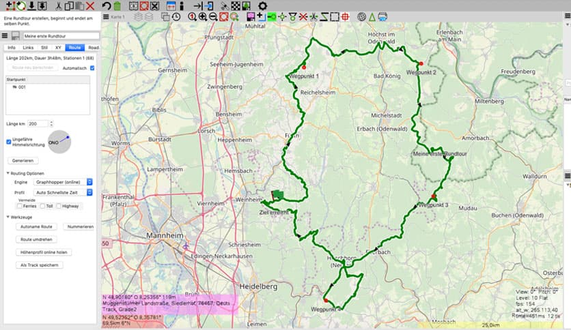
Task: Click the Länge km stepper arrows
Action: pos(51,123)
